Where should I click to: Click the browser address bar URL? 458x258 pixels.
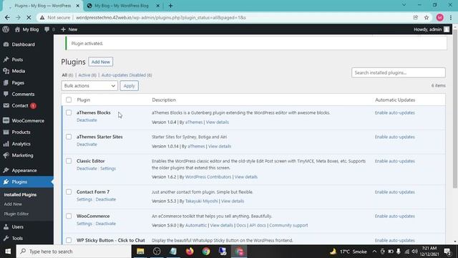point(160,17)
